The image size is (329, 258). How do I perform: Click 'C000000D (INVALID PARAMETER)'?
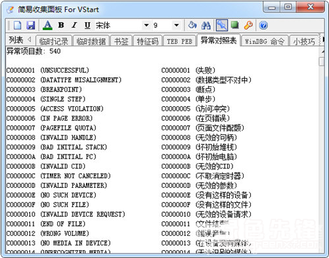click(56, 185)
